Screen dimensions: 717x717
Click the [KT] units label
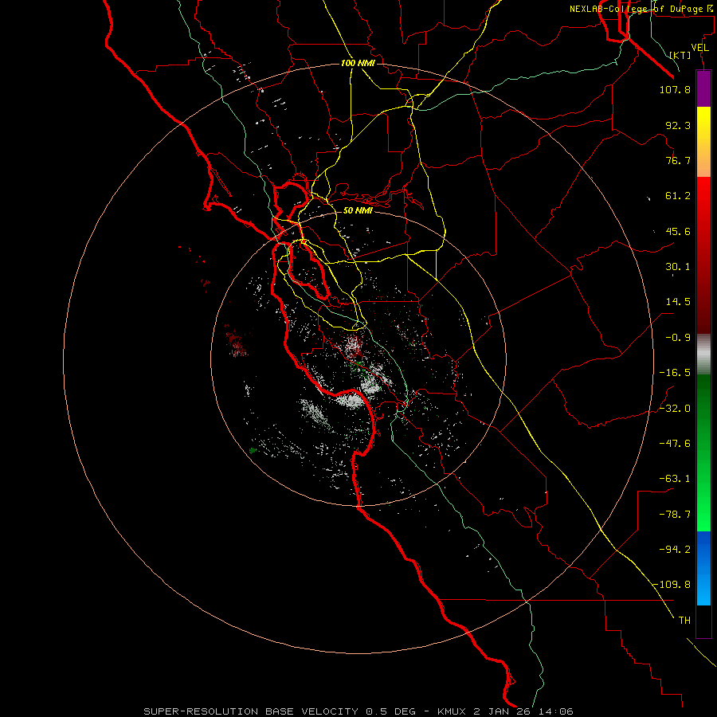click(x=680, y=55)
